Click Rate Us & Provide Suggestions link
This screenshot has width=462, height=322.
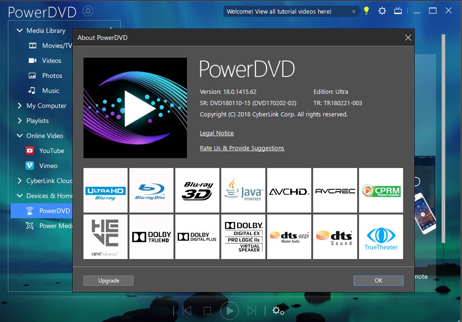[242, 148]
